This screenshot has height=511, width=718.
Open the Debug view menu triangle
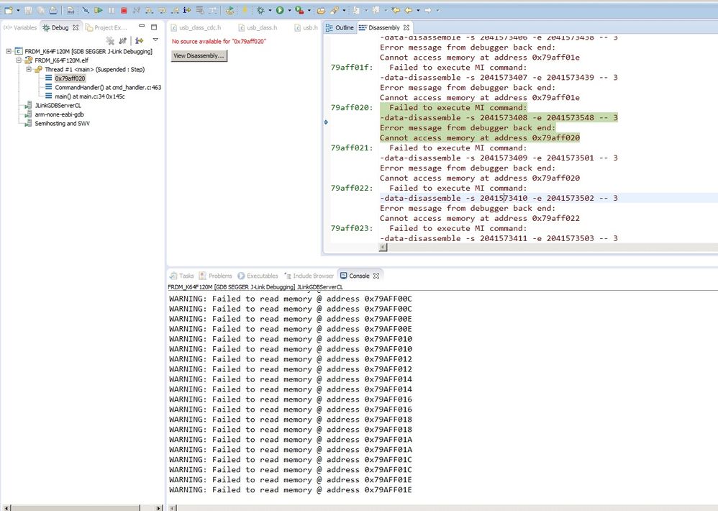(x=155, y=40)
